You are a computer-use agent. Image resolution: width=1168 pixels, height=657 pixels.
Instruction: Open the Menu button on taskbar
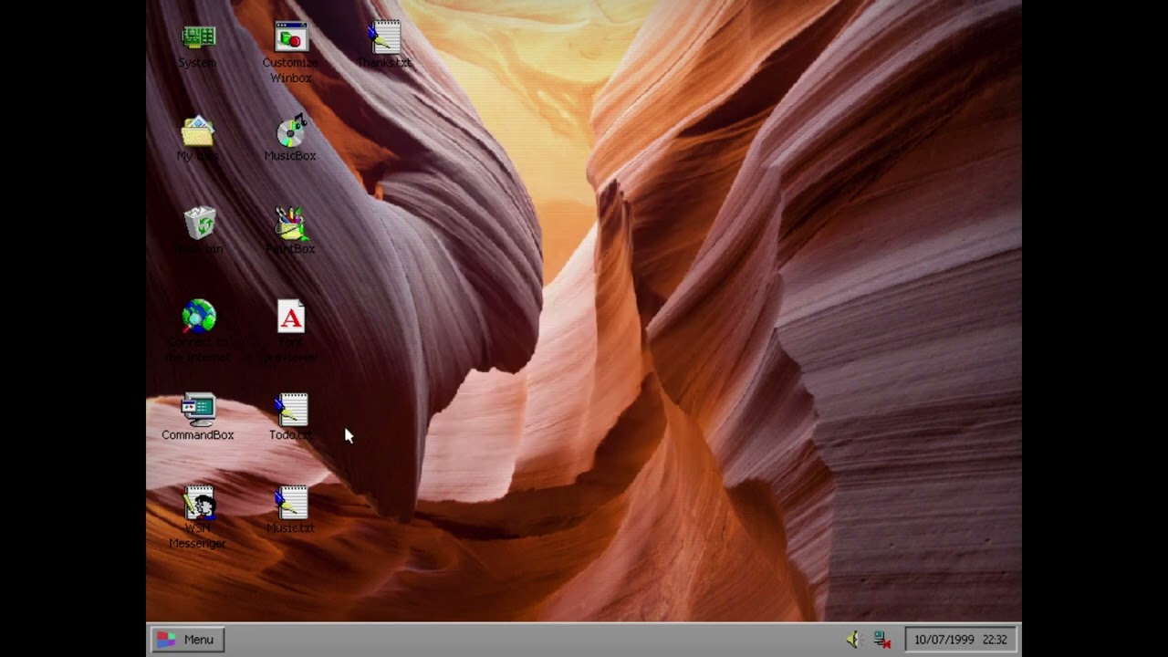click(x=187, y=640)
